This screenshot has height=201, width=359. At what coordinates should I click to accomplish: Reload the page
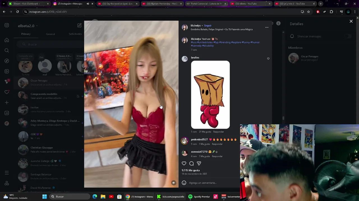(18, 12)
